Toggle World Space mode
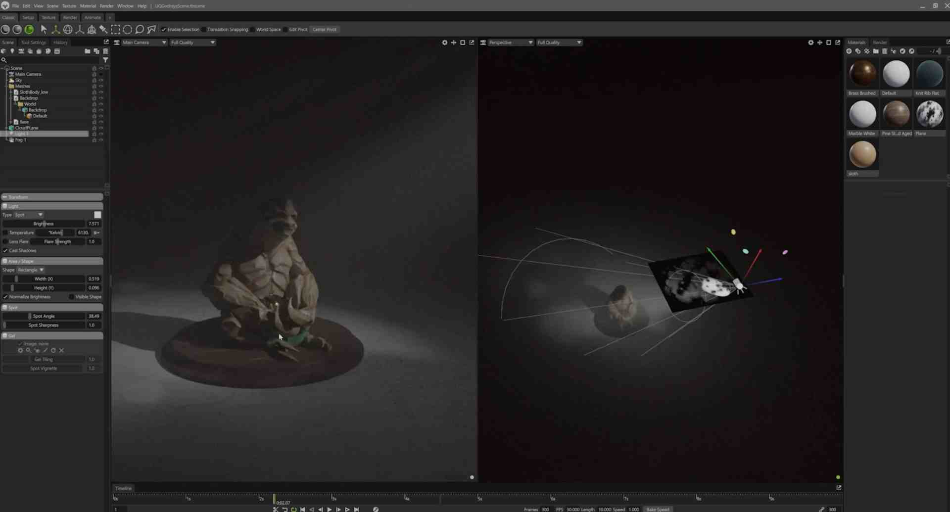950x512 pixels. coord(254,29)
